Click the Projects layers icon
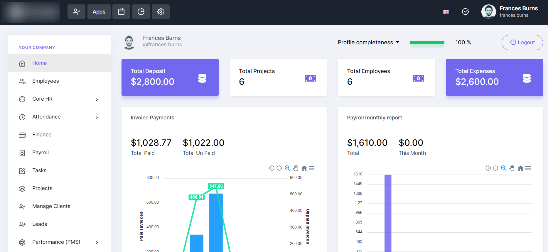Image resolution: width=548 pixels, height=252 pixels. click(22, 189)
